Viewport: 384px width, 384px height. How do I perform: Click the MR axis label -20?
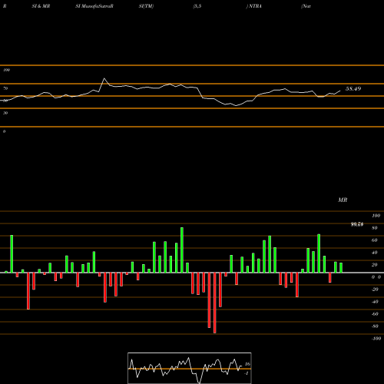[375, 290]
